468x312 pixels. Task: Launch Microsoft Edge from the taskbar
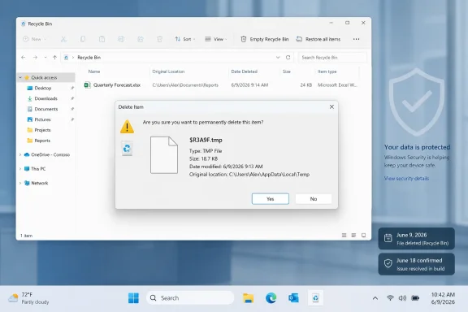click(x=271, y=298)
